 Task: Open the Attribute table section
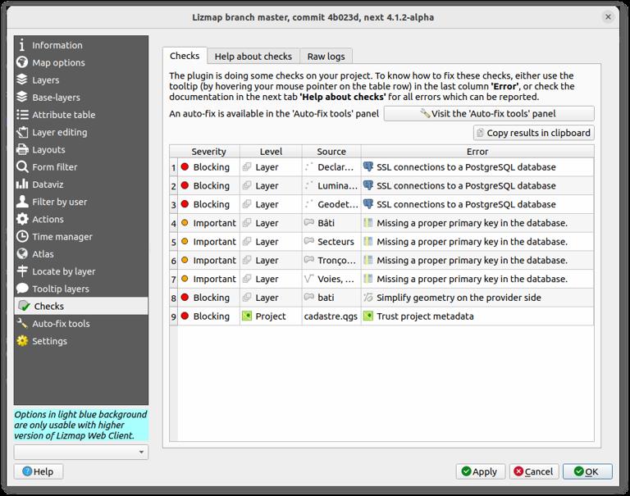pos(63,115)
